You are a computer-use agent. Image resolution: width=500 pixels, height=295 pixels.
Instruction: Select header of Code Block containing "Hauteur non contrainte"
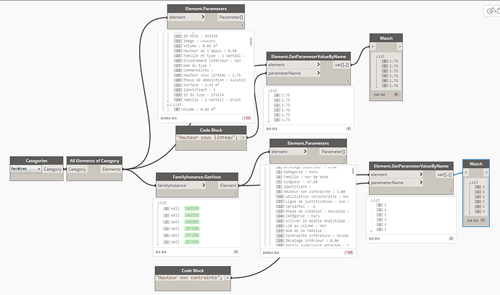coord(193,270)
